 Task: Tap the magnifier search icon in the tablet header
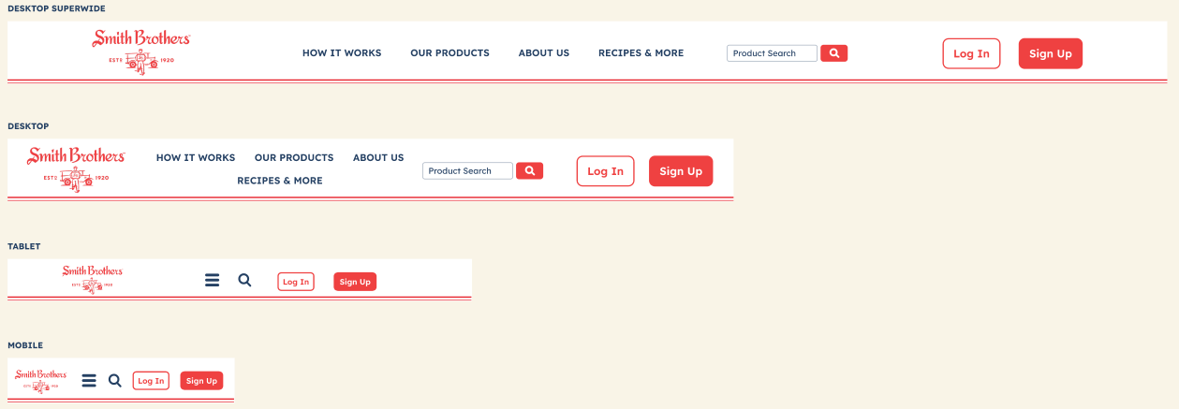click(x=245, y=280)
